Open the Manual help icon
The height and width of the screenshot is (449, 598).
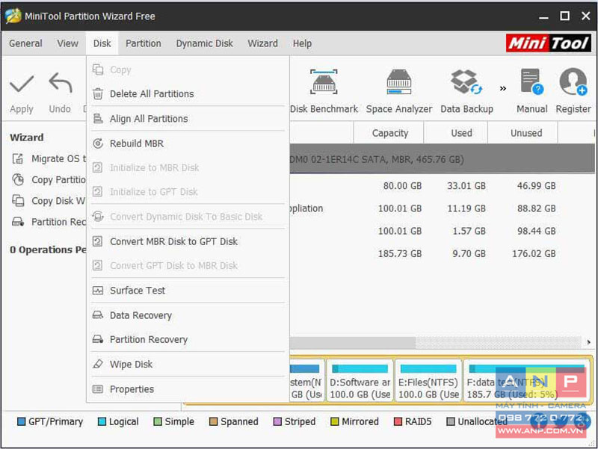[531, 81]
